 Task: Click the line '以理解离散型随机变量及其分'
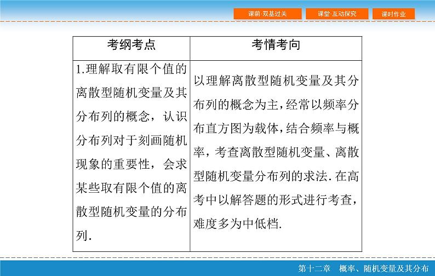tap(276, 81)
